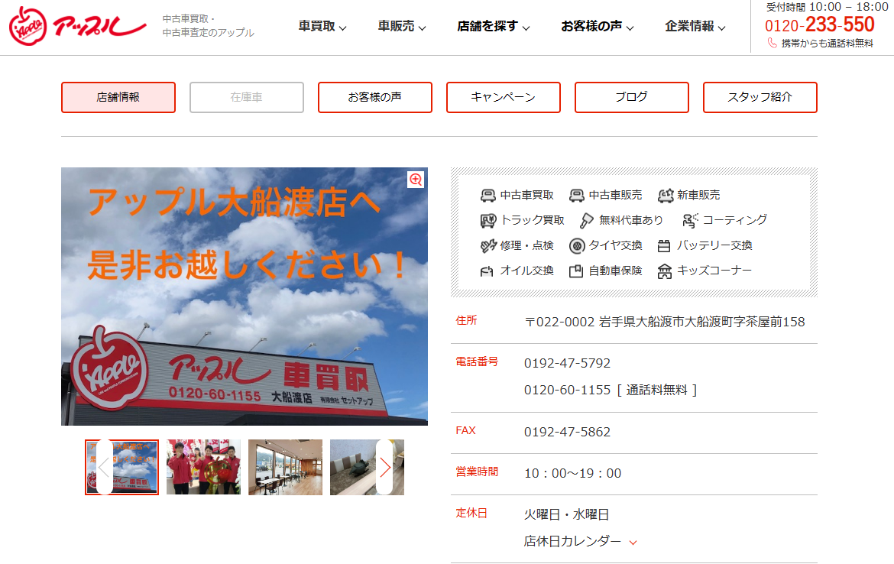The image size is (894, 564).
Task: Click the バッテリー交換 battery icon
Action: [x=664, y=246]
